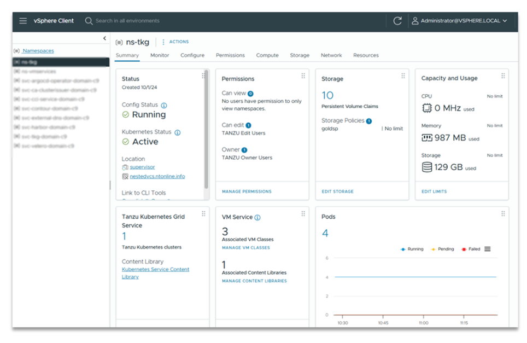Switch to the Summary tab
The image size is (527, 343).
point(127,55)
